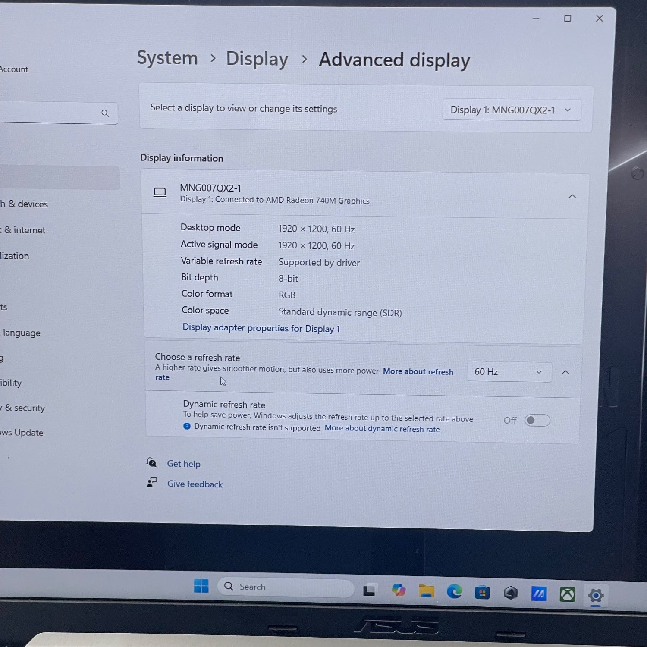Click the Get help link
The width and height of the screenshot is (647, 647).
(184, 464)
